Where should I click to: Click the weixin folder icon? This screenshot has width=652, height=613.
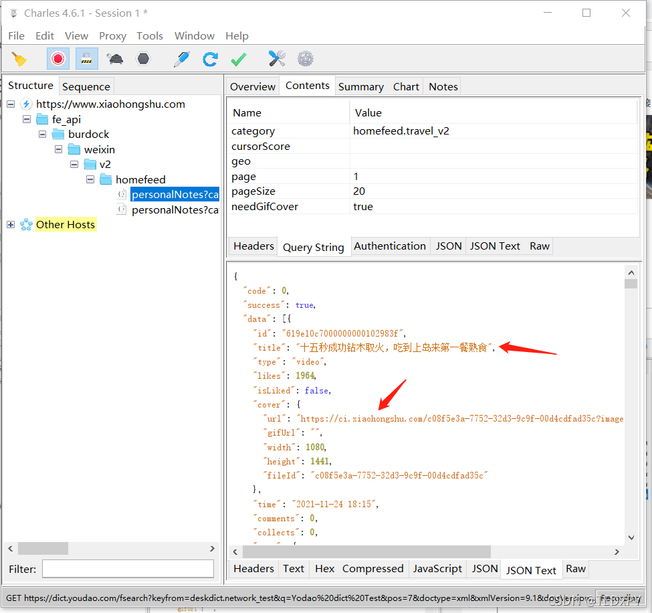74,149
